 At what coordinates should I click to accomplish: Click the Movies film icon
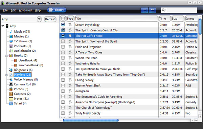tap(11, 36)
